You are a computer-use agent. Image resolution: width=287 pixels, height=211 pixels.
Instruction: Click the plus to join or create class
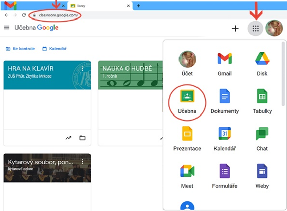click(235, 29)
